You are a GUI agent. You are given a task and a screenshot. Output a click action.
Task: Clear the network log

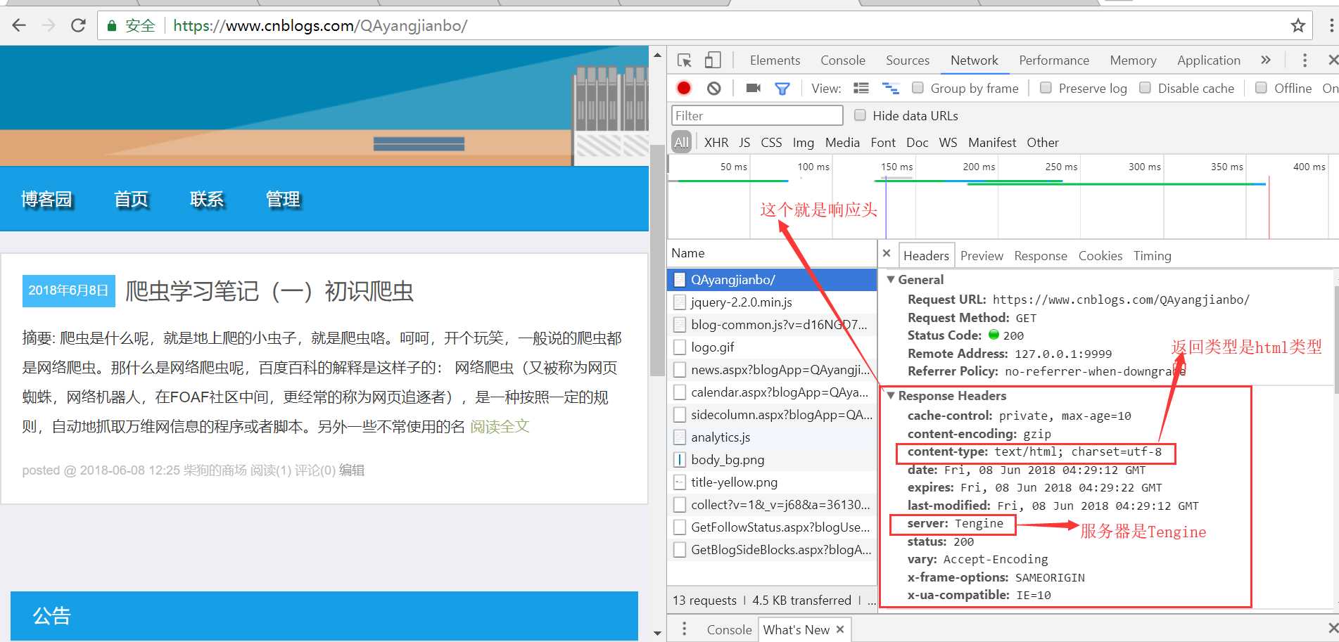tap(714, 88)
